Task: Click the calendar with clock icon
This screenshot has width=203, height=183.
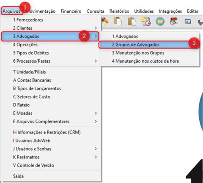Action: point(174,22)
